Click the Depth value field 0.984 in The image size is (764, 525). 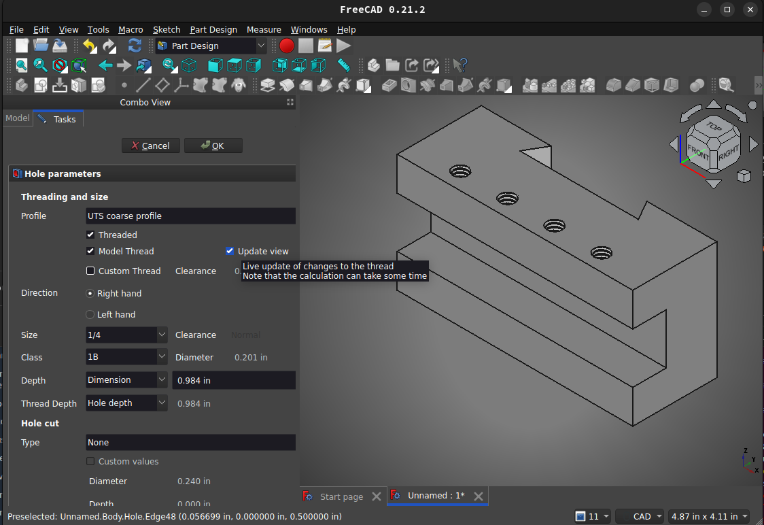point(234,380)
